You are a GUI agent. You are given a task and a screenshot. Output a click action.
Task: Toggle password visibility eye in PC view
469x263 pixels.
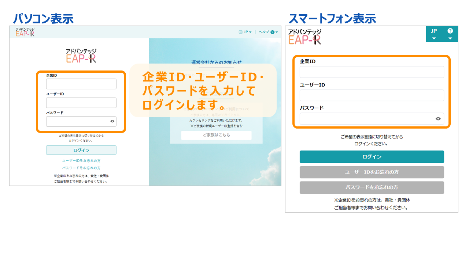[112, 121]
